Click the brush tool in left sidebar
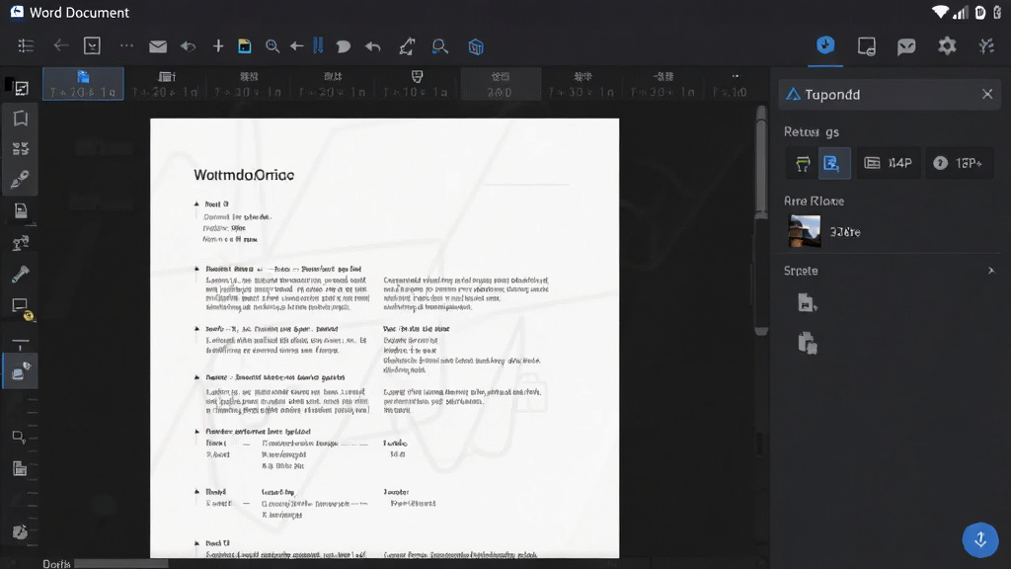Viewport: 1011px width, 569px height. tap(20, 275)
